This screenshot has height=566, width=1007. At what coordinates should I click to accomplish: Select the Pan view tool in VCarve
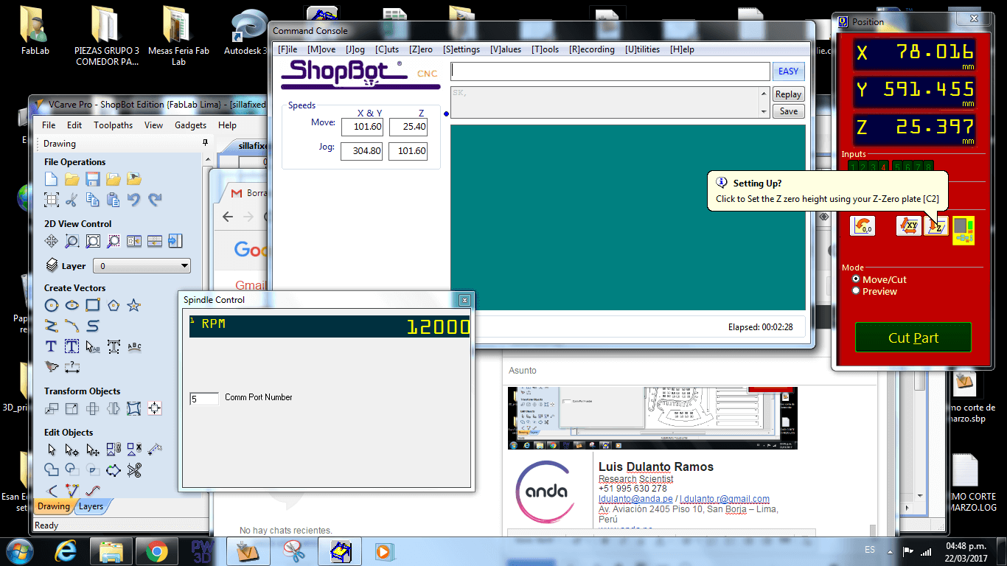tap(51, 241)
